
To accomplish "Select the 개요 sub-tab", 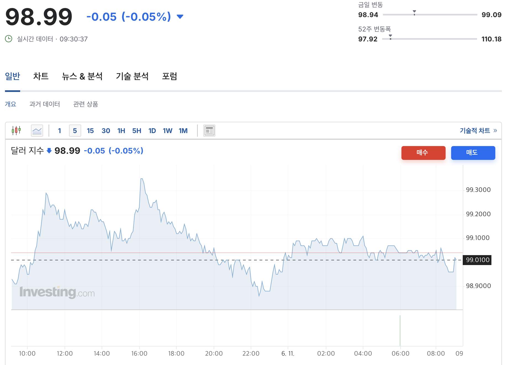I will pyautogui.click(x=10, y=104).
